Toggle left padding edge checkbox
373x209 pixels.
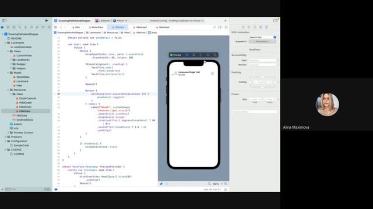point(250,82)
